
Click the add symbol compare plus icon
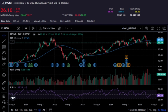pyautogui.click(x=18, y=28)
